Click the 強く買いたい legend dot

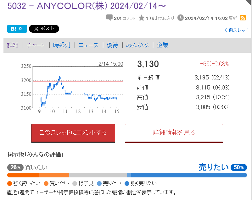click(10, 183)
